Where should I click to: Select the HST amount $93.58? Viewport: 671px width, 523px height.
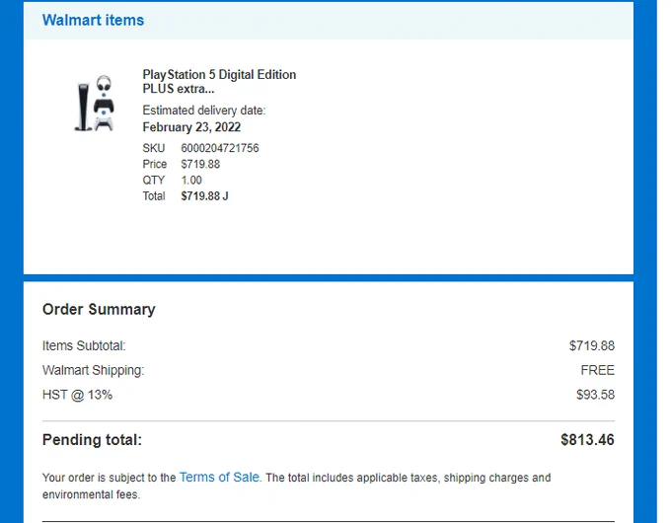coord(595,395)
